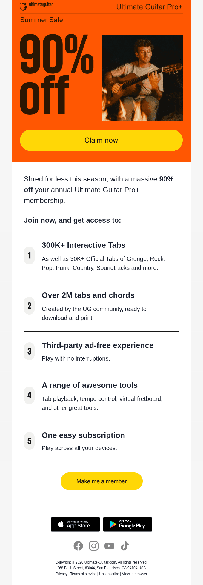Open the Instagram social icon

point(94,546)
